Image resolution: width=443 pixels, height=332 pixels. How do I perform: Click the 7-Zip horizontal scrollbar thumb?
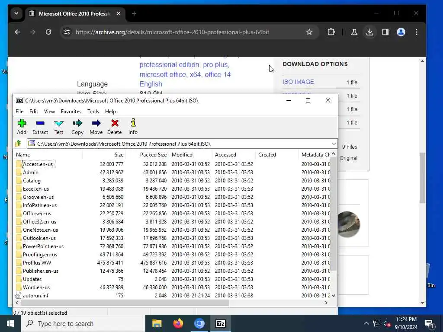point(125,303)
